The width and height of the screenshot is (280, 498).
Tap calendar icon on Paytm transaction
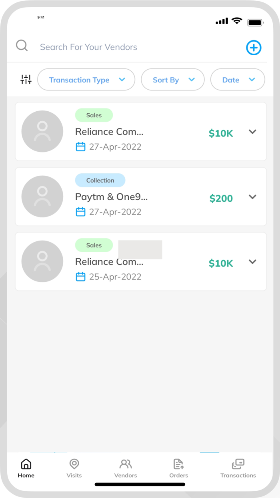point(80,212)
